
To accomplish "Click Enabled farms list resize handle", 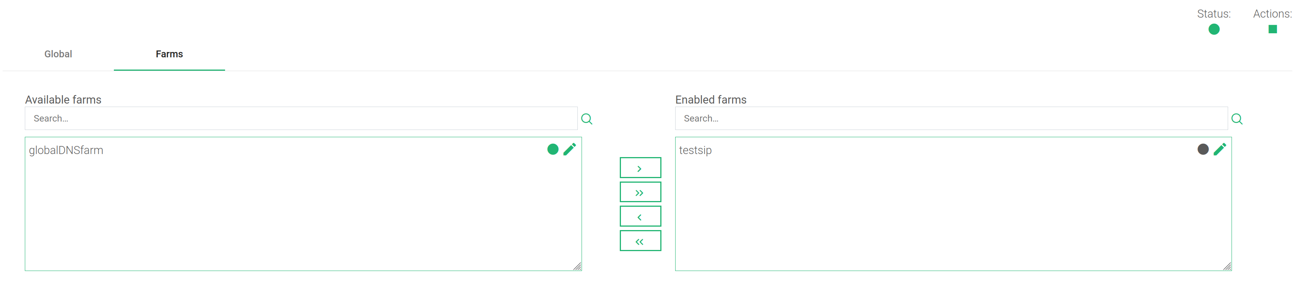I will tap(1227, 266).
